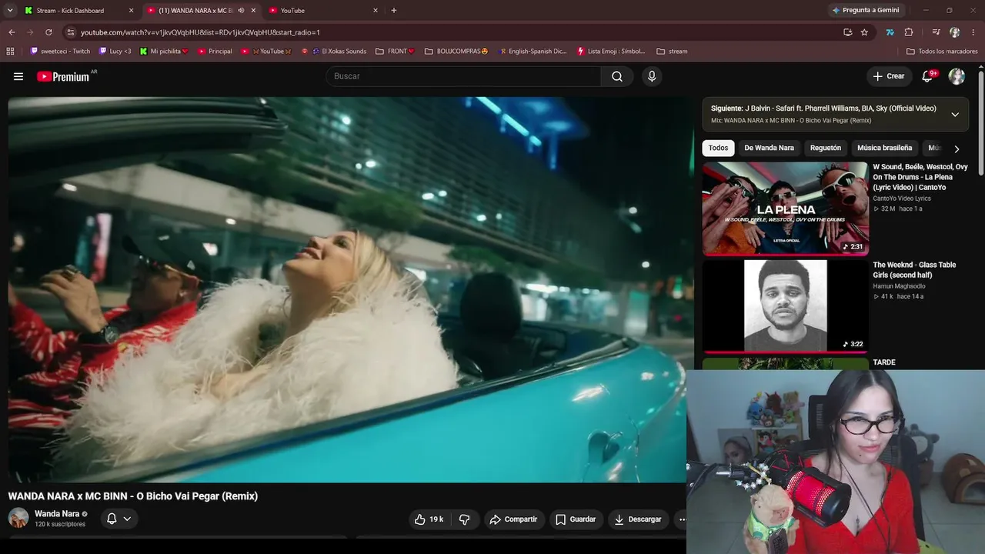This screenshot has height=554, width=985.
Task: Open Todos los marcadores folder
Action: click(942, 52)
